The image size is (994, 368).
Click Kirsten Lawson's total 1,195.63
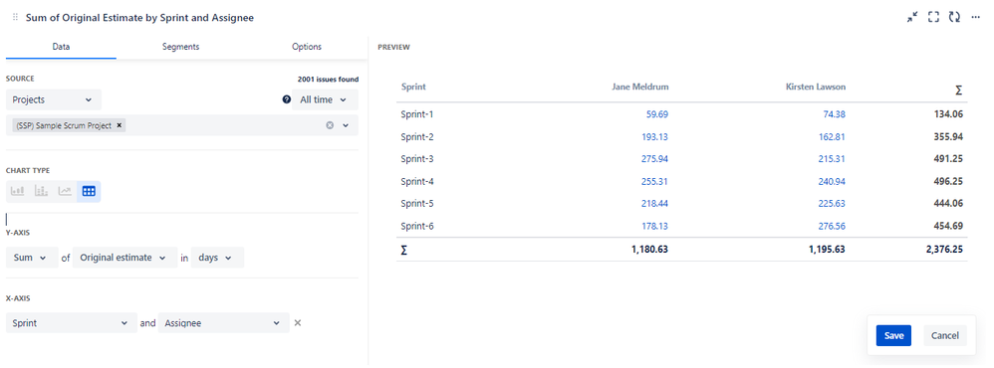(x=827, y=250)
